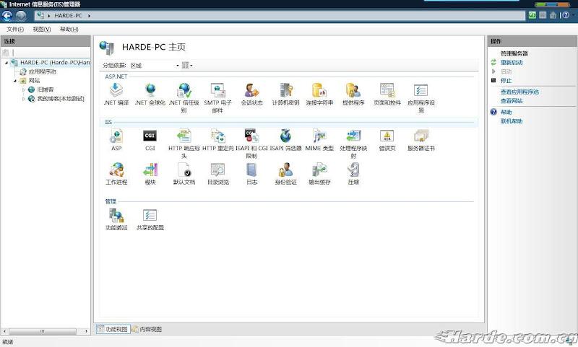The image size is (578, 347).
Task: Open the 压缩 feature
Action: point(353,174)
